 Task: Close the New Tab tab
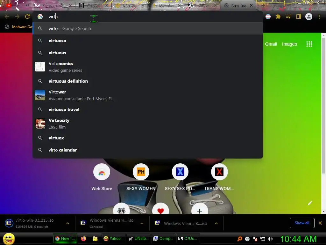pyautogui.click(x=251, y=5)
